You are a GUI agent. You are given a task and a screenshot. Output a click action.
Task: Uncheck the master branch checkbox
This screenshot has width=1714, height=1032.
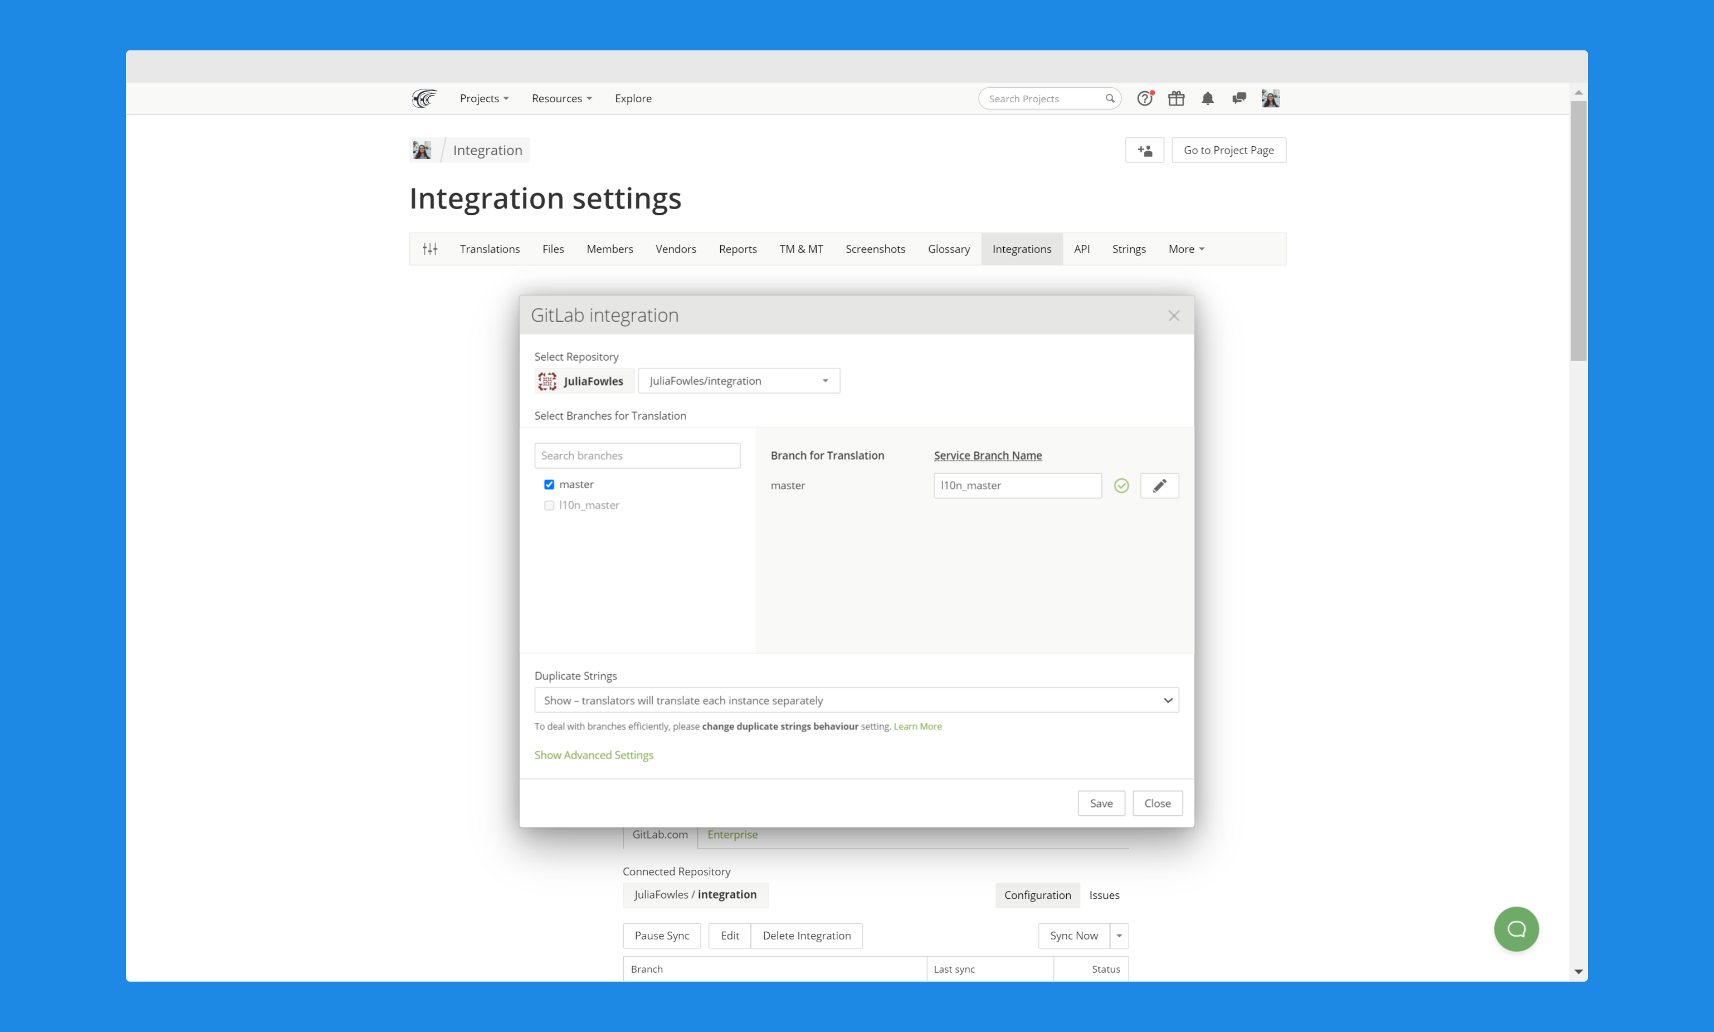tap(549, 484)
